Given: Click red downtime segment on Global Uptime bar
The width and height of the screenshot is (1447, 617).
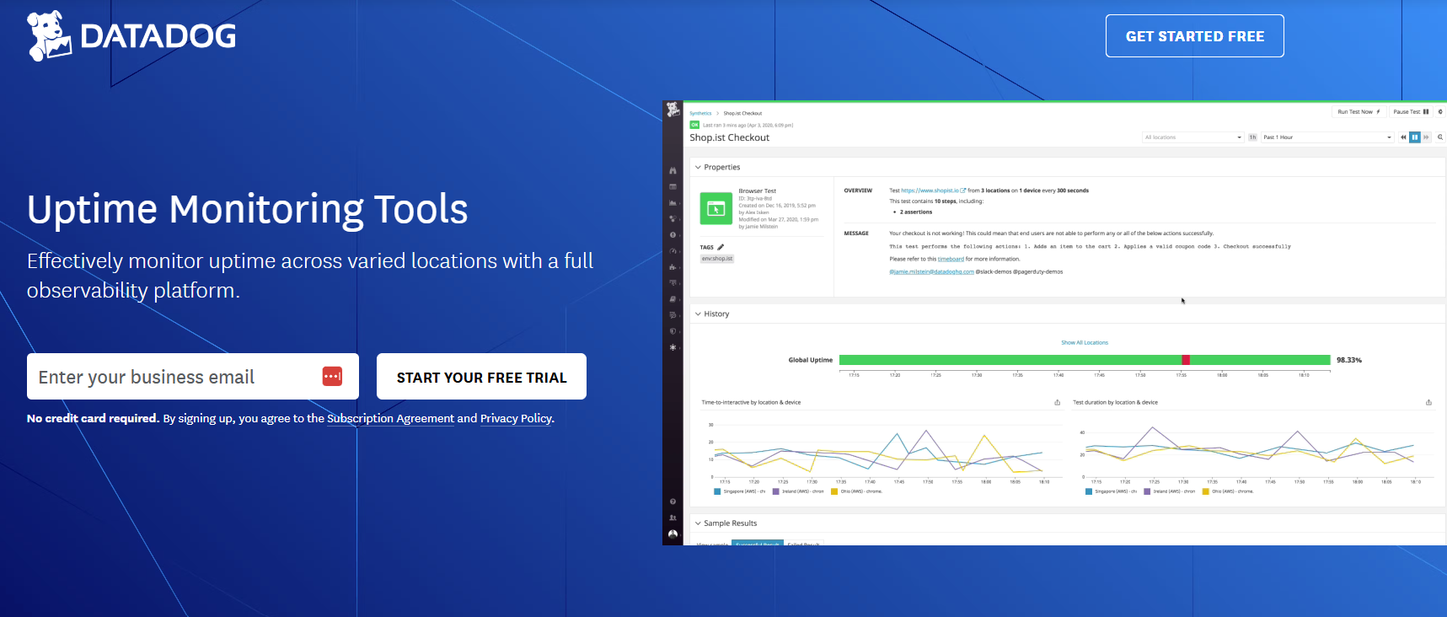Looking at the screenshot, I should point(1186,360).
